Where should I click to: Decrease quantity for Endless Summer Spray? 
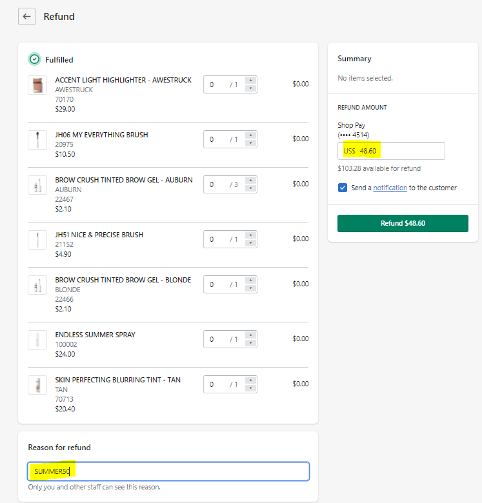pos(250,343)
